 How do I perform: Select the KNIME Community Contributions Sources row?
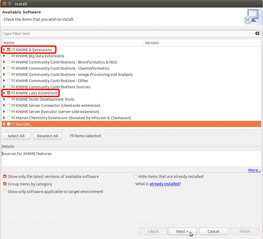(131, 87)
